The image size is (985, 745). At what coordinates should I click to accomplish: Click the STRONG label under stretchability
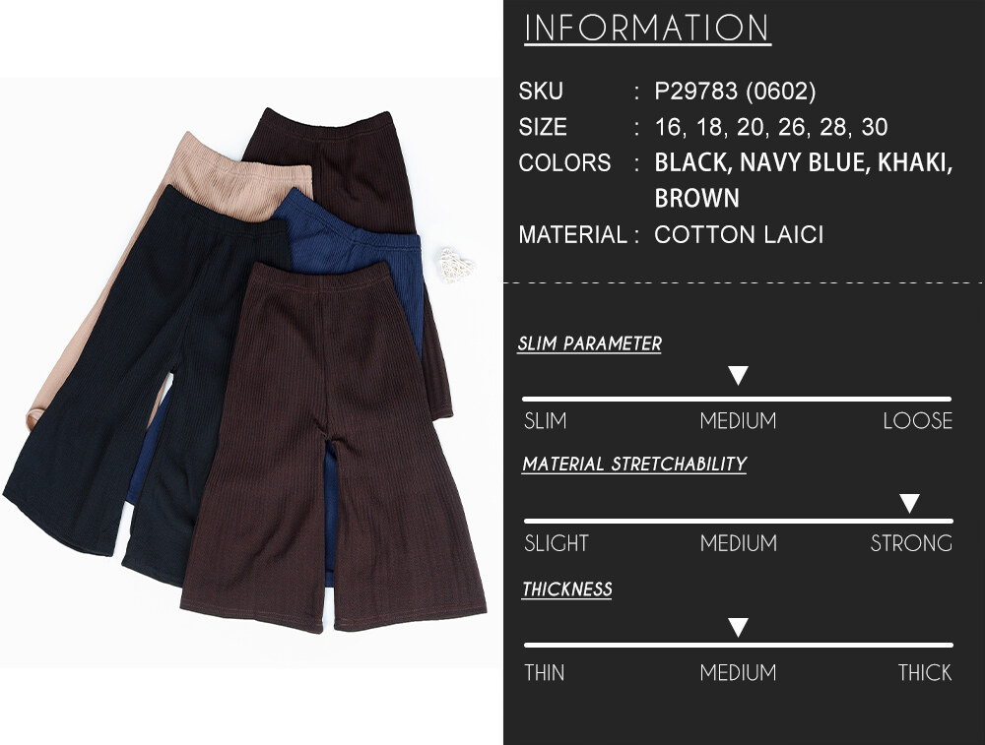click(911, 543)
